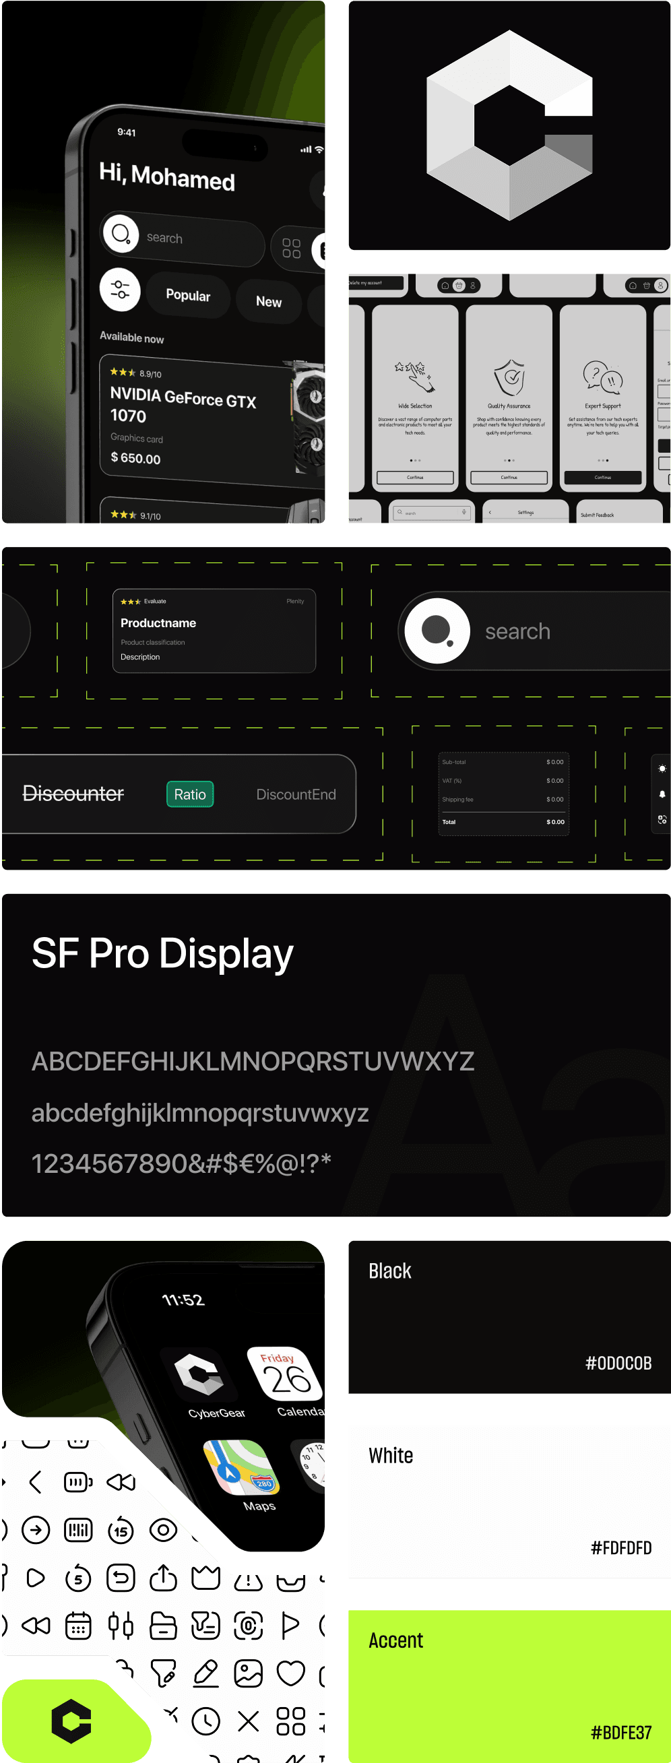Click the Delete my account wireframe button
The image size is (671, 1763).
tap(375, 283)
